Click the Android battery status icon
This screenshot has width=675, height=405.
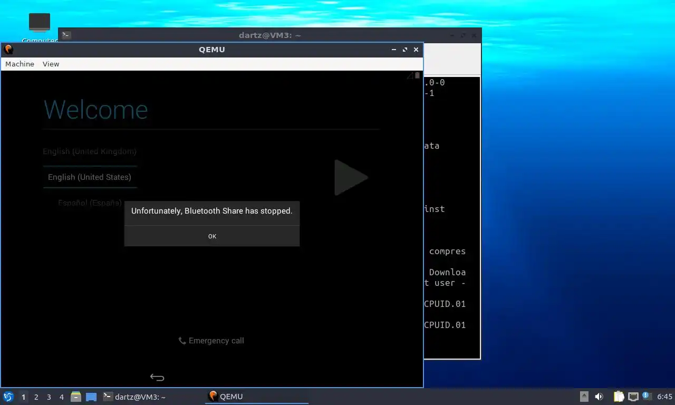tap(418, 75)
